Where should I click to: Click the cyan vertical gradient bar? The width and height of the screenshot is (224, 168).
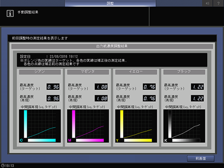(x=26, y=124)
